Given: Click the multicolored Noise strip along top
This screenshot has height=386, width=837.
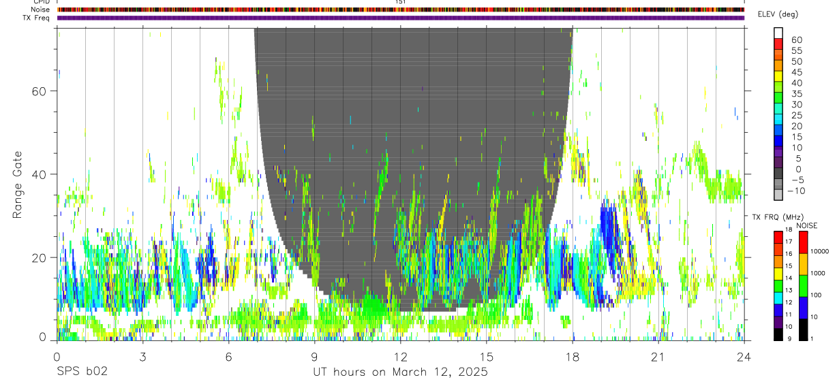Looking at the screenshot, I should 401,10.
